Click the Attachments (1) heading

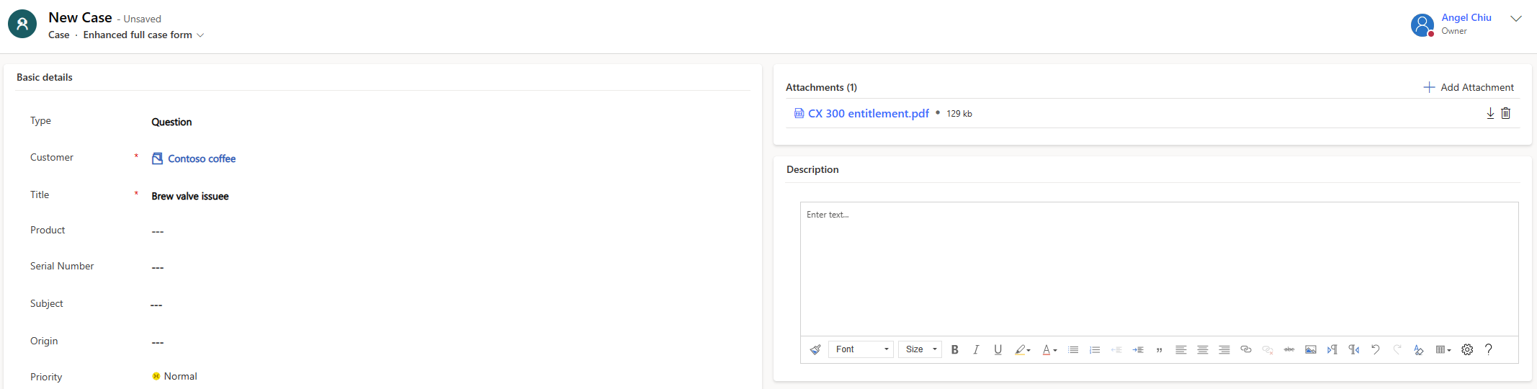[821, 87]
